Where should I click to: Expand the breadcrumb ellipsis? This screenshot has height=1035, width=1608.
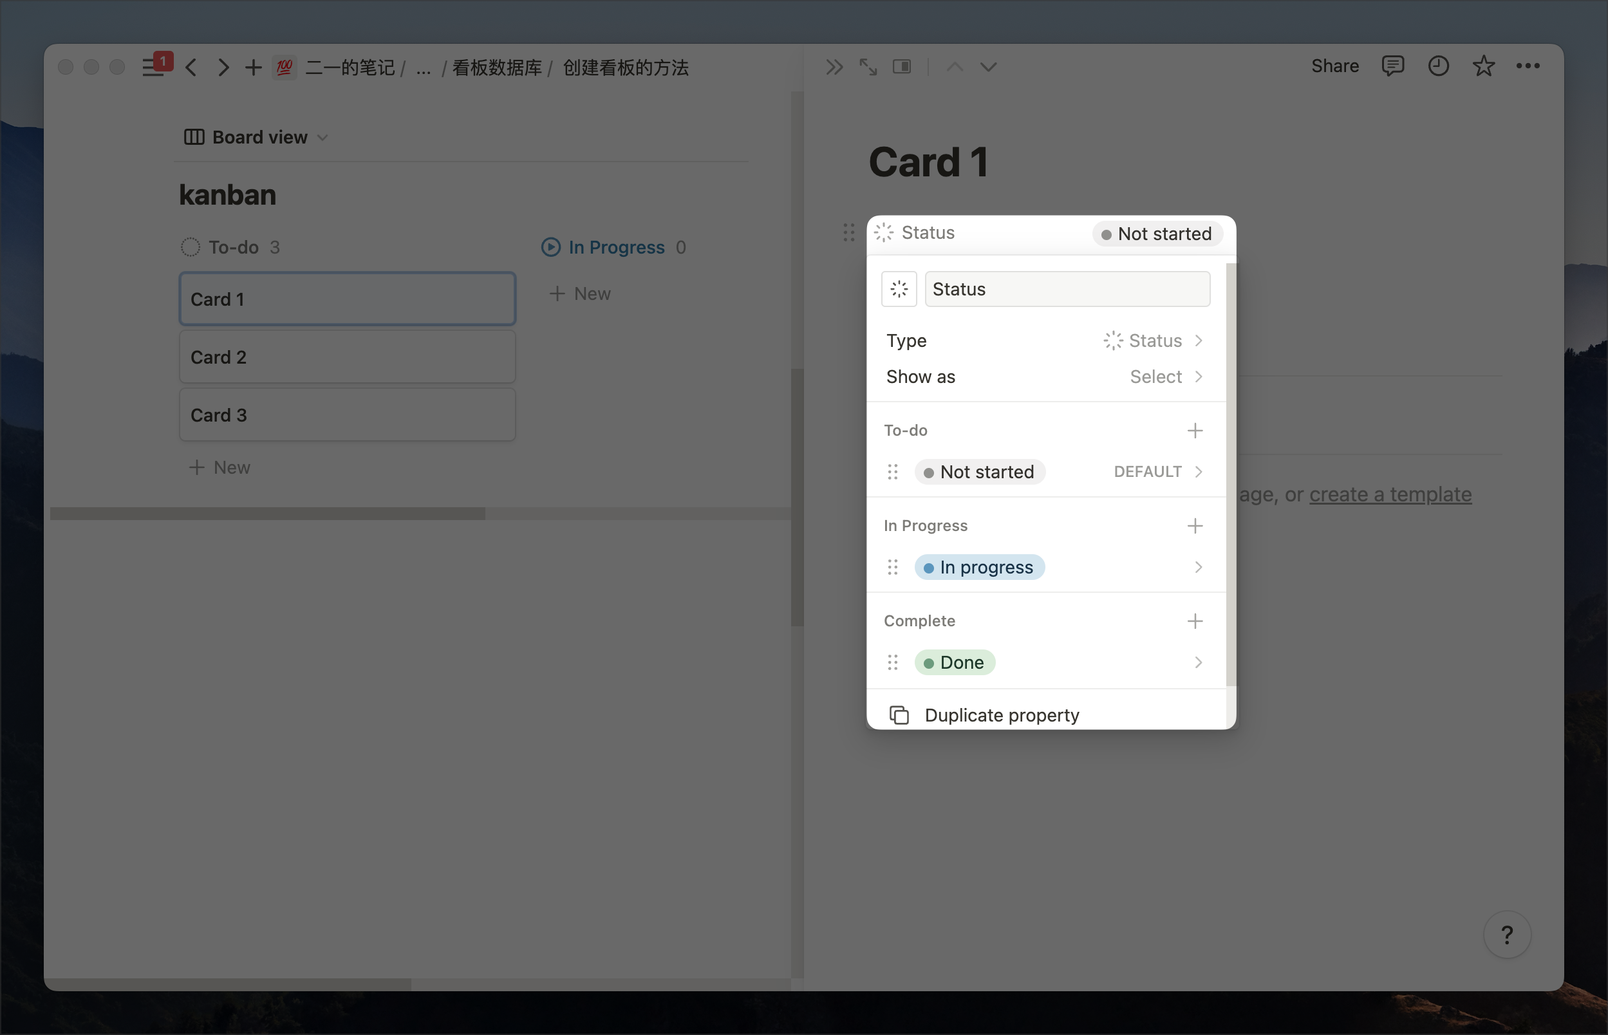(x=424, y=68)
